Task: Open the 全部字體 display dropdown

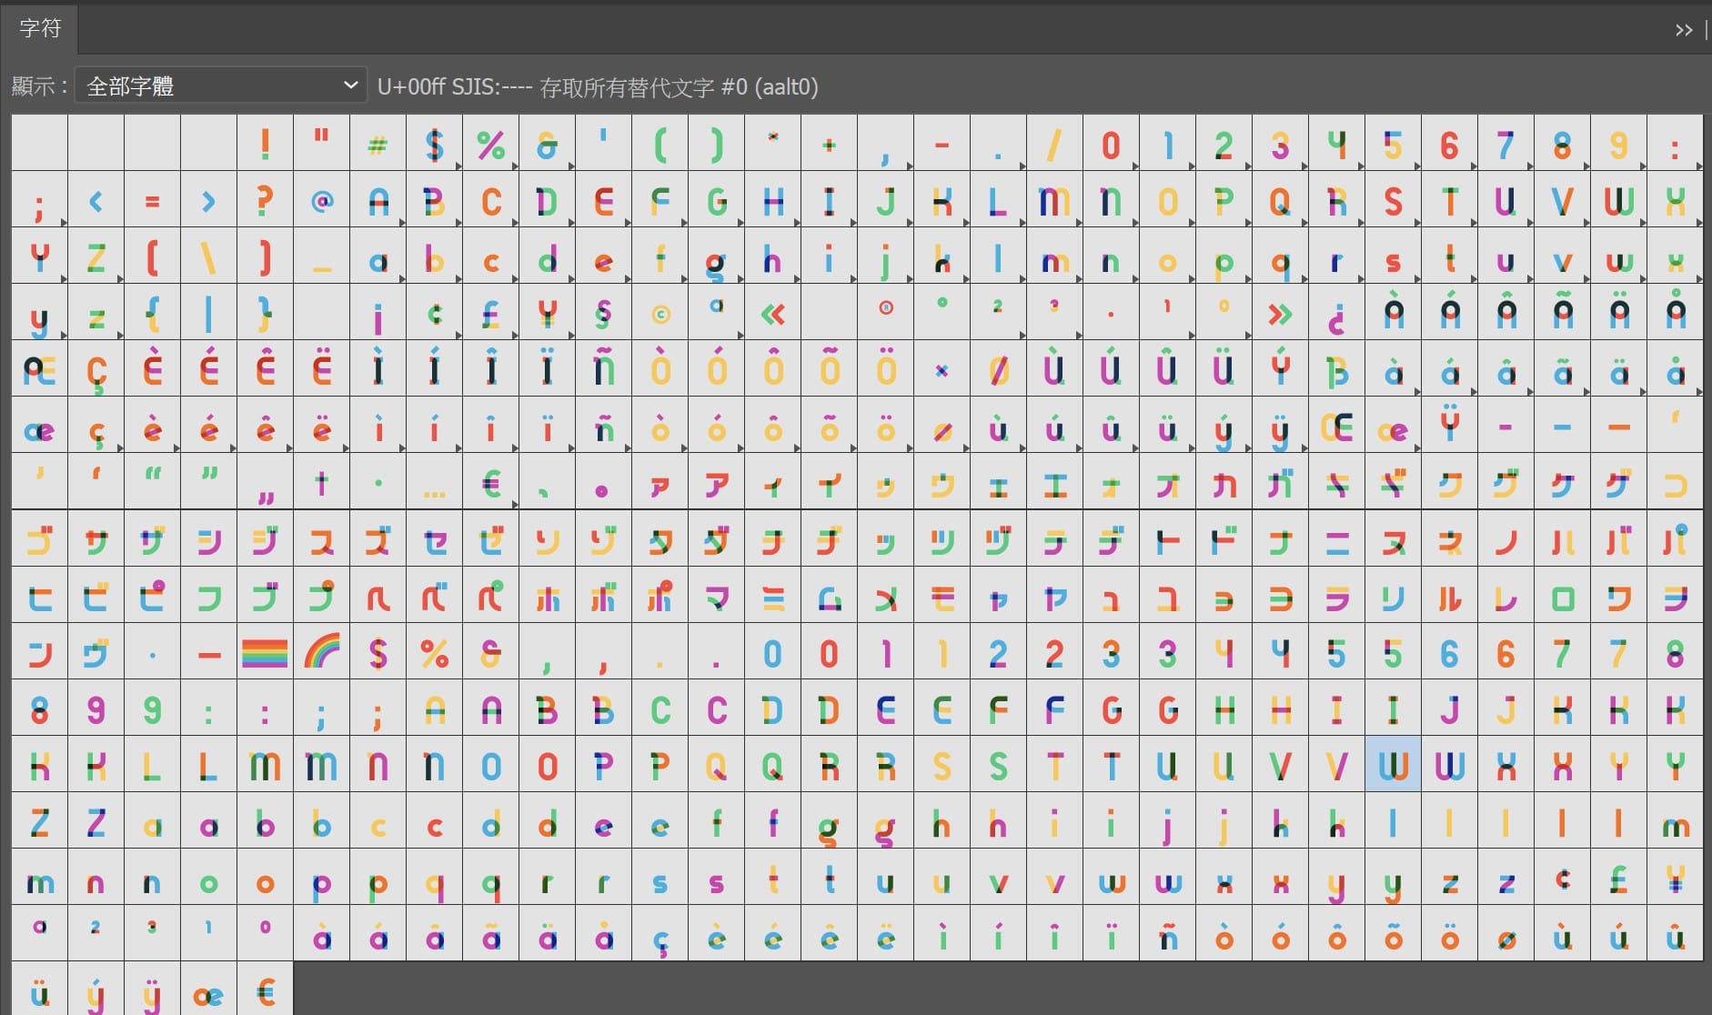Action: coord(221,85)
